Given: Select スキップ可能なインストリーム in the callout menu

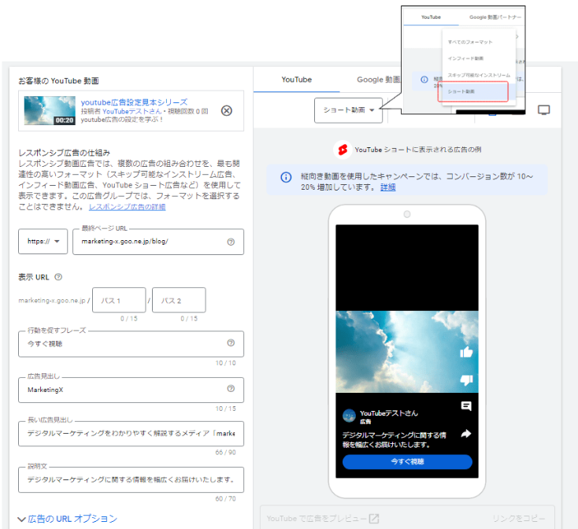Looking at the screenshot, I should pos(479,75).
